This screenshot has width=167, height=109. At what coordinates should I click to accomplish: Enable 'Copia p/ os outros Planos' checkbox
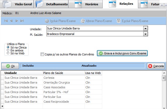42,54
